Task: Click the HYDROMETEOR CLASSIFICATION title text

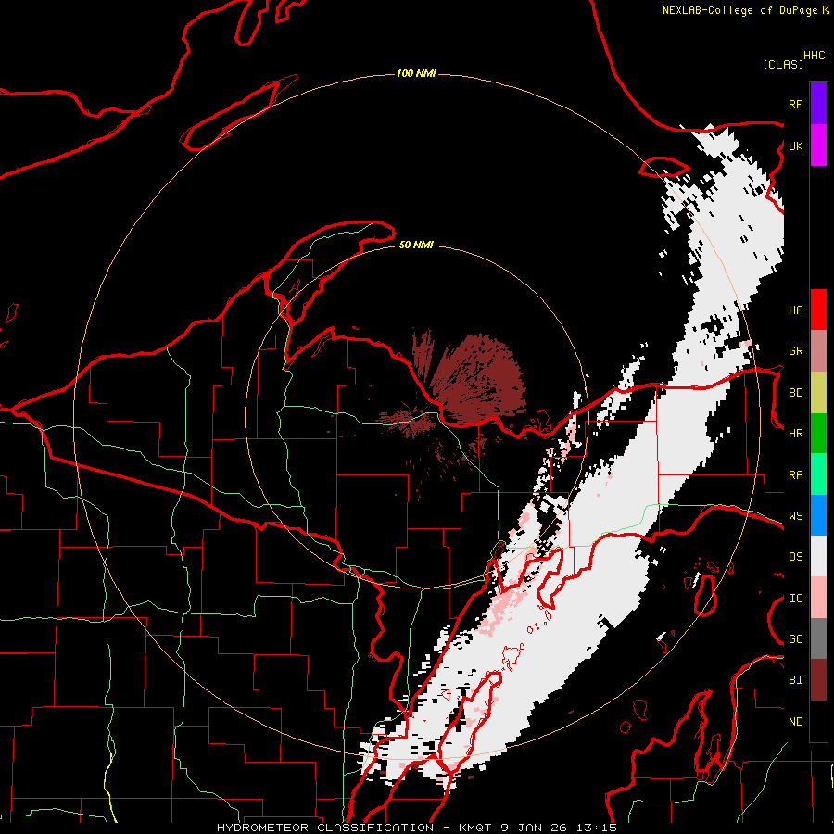Action: 325,828
